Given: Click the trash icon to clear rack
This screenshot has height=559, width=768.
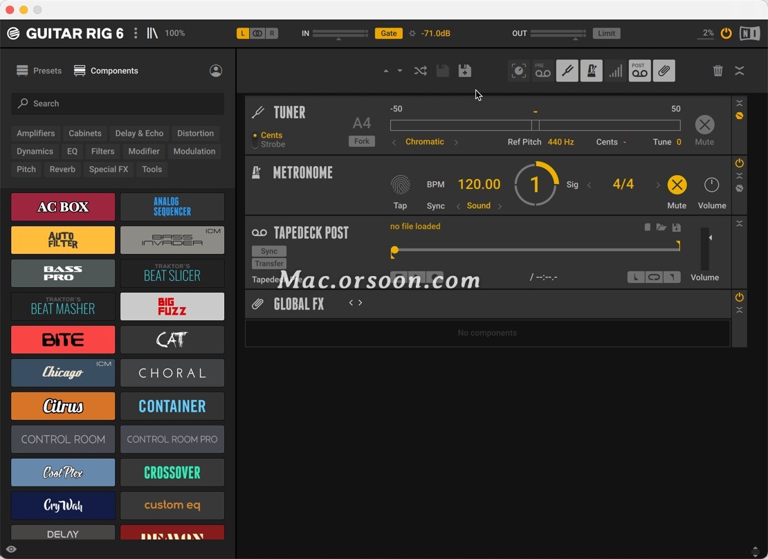Looking at the screenshot, I should [x=717, y=71].
